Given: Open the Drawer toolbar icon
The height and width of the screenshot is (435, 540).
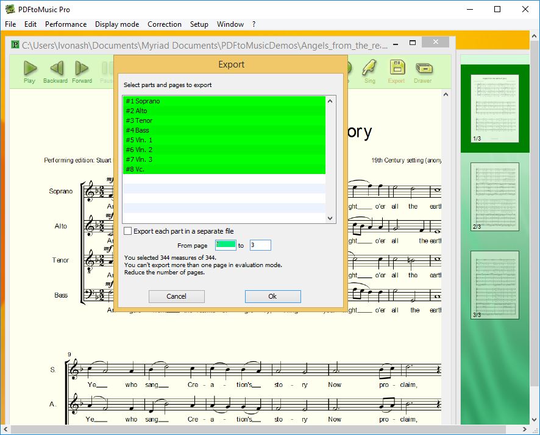Looking at the screenshot, I should pos(424,68).
